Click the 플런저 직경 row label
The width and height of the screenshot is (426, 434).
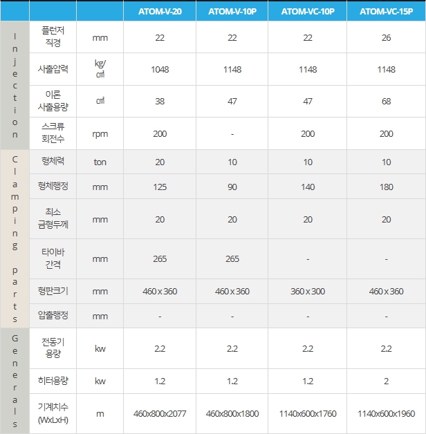pyautogui.click(x=53, y=37)
